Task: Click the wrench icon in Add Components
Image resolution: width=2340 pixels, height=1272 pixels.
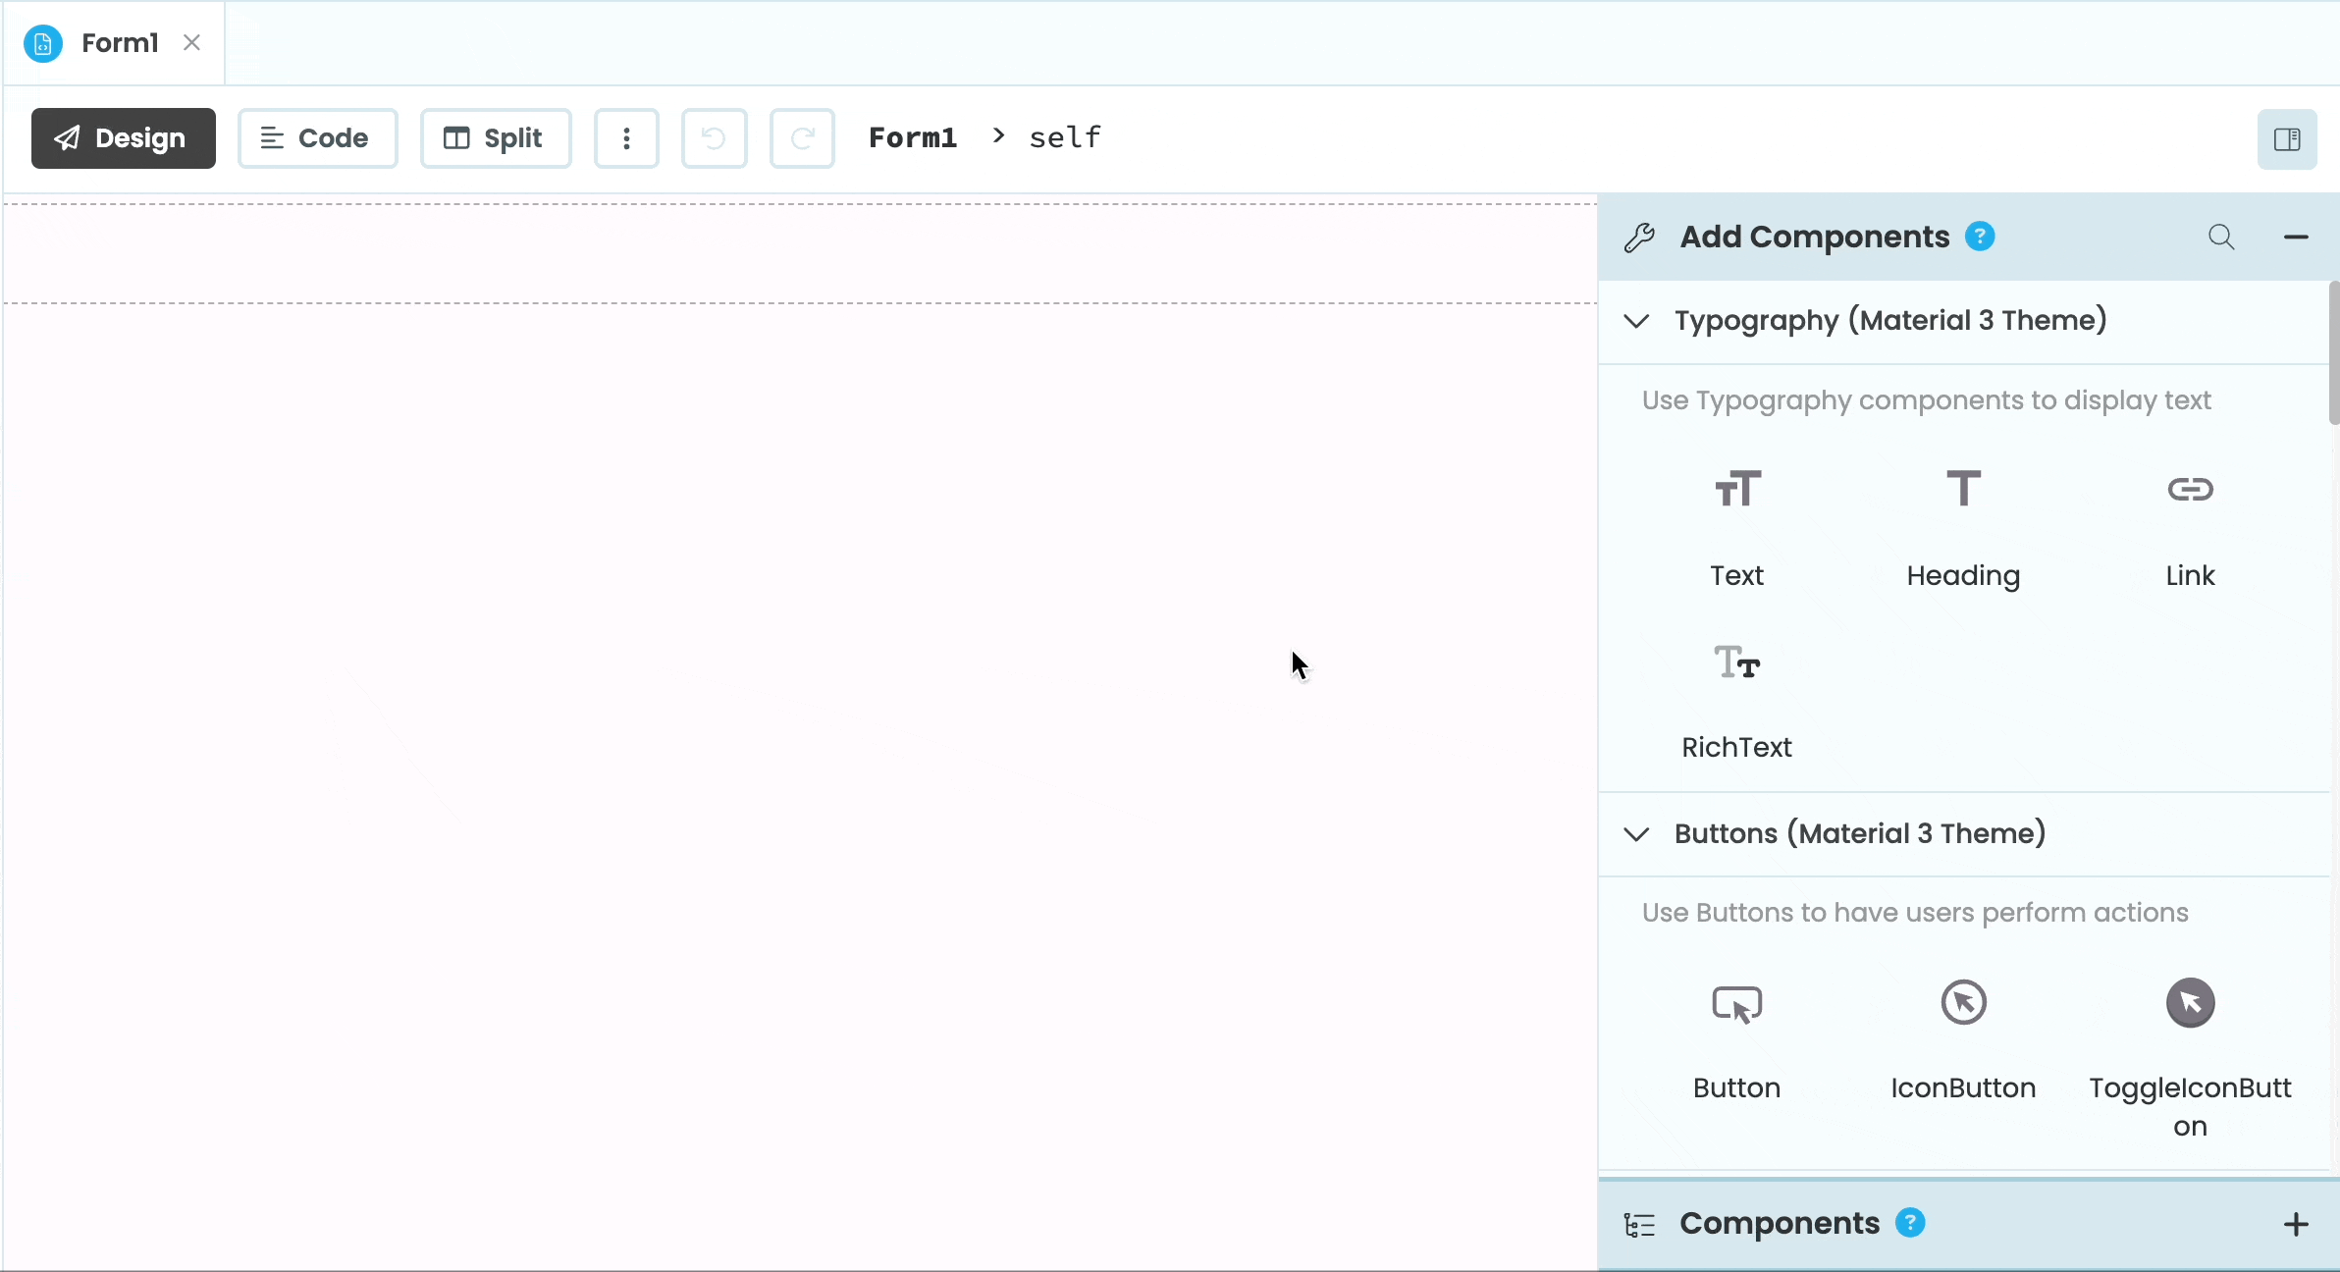Action: [1639, 238]
